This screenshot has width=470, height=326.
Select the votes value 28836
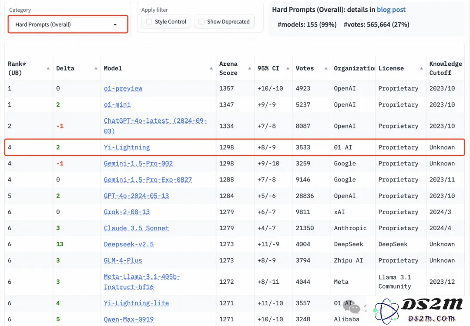coord(305,196)
